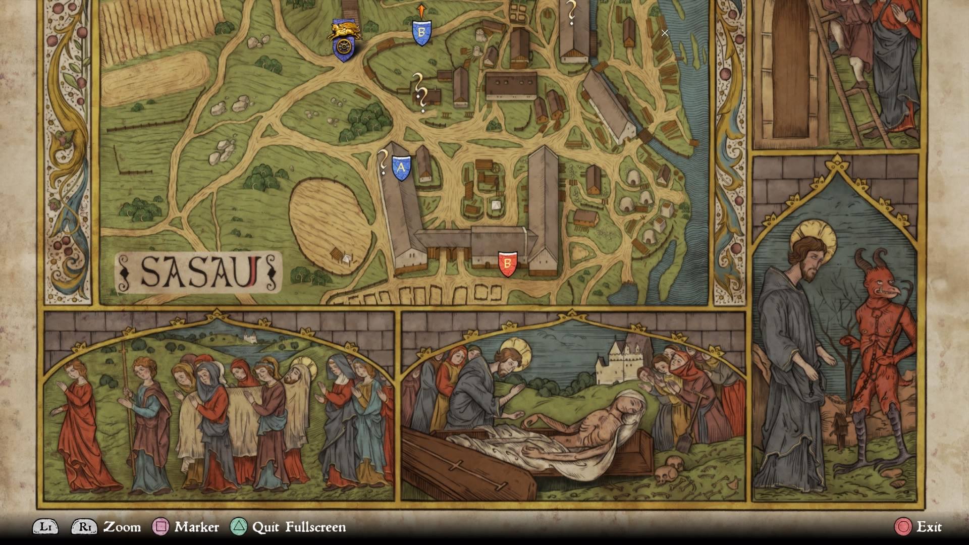Image resolution: width=969 pixels, height=545 pixels.
Task: Click the Exit label
Action: point(929,527)
